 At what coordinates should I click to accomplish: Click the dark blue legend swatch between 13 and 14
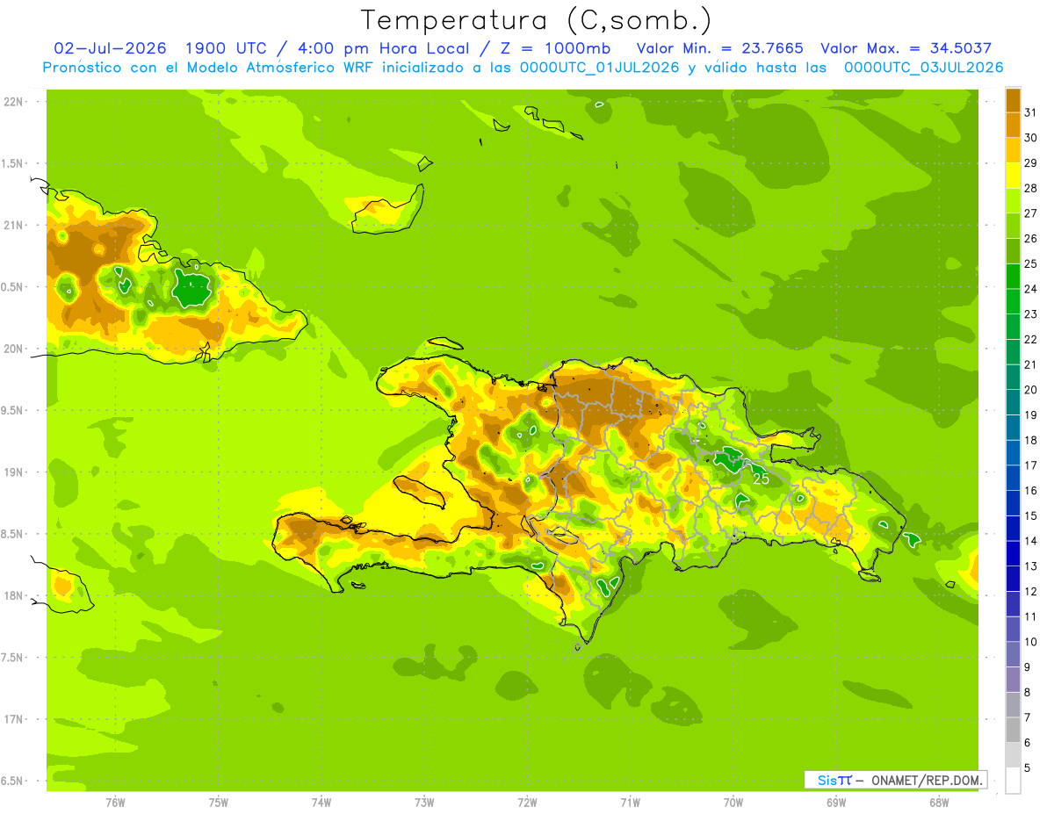[x=1013, y=553]
